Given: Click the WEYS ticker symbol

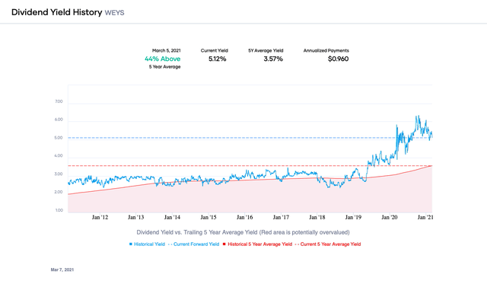Looking at the screenshot, I should 114,13.
